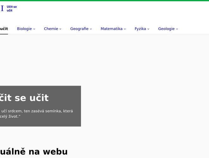The height and width of the screenshot is (158, 209).
Task: Expand the chevron next to Biologie
Action: click(34, 29)
